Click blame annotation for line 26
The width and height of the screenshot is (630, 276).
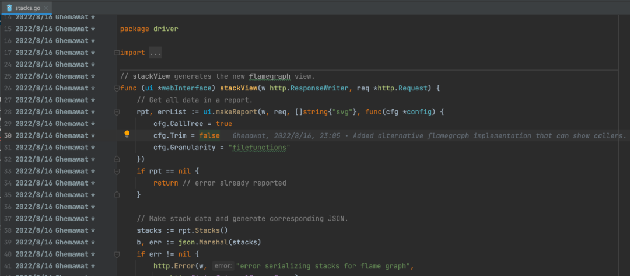point(55,88)
